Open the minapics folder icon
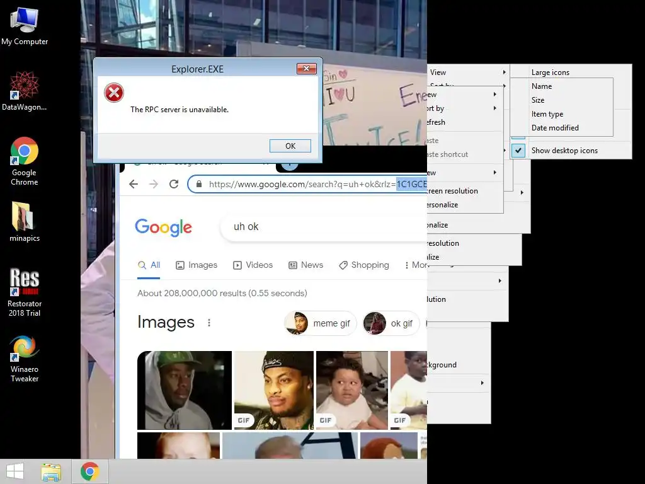645x484 pixels. click(x=25, y=221)
